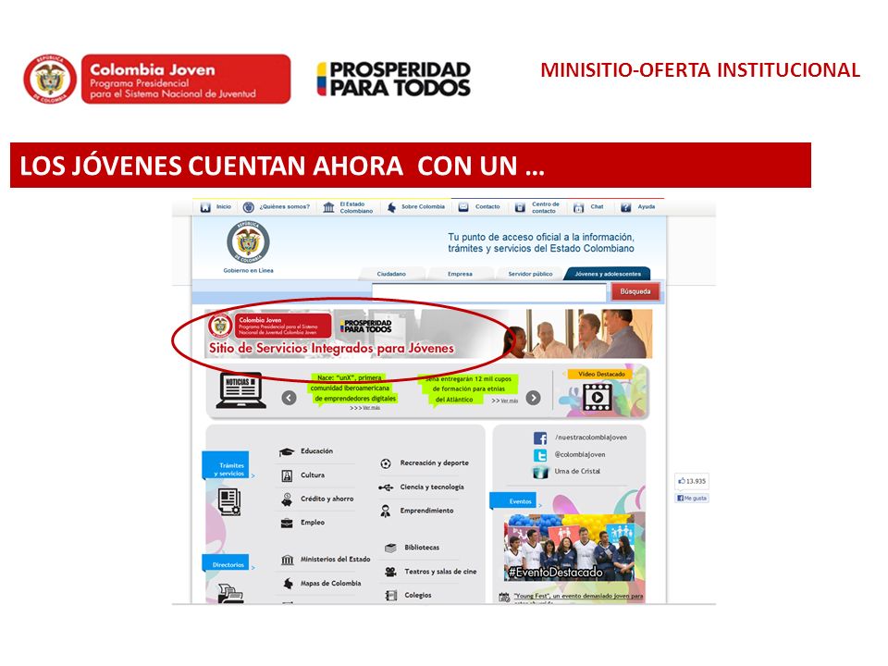Open the Empleo briefcase icon

287,523
